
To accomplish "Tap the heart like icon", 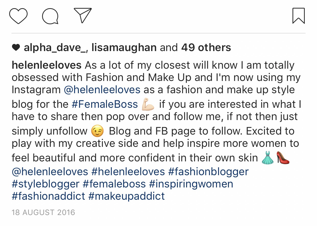I will [18, 16].
